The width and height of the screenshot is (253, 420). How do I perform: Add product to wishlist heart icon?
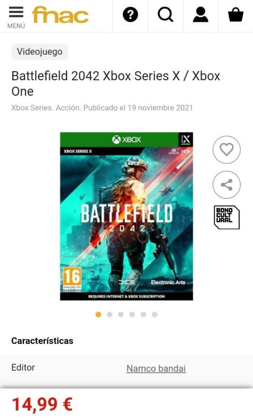(x=226, y=150)
